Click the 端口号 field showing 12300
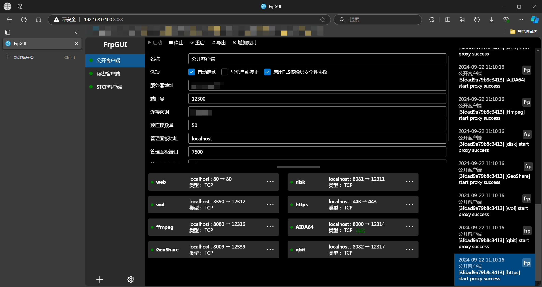542x287 pixels. tap(317, 99)
